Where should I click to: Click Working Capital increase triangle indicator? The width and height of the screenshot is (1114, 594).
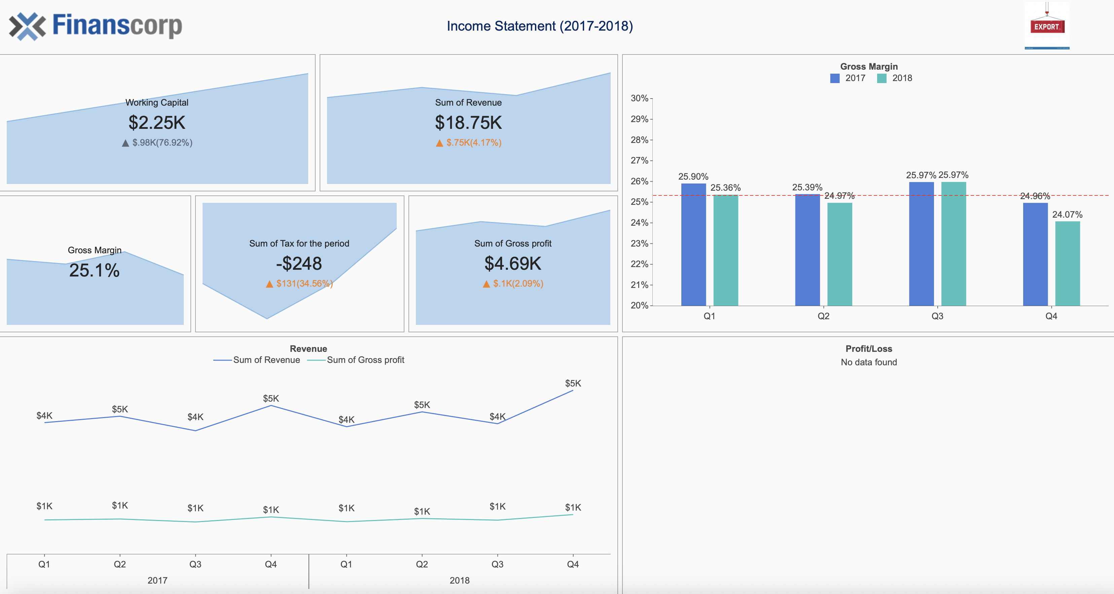[125, 143]
